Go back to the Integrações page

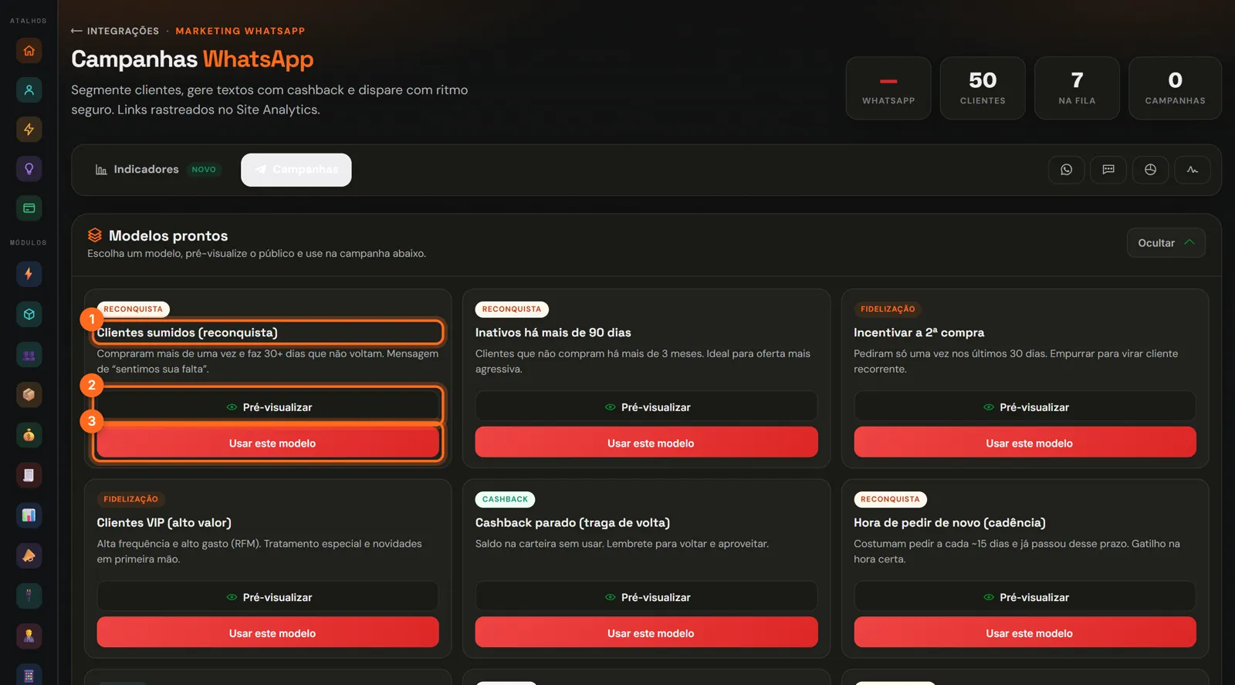pyautogui.click(x=115, y=31)
